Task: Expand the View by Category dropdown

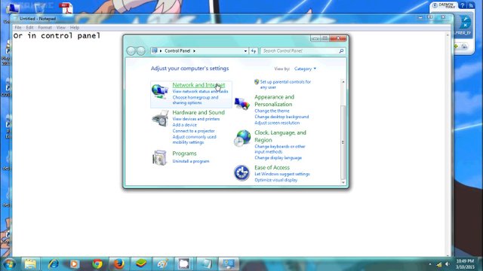Action: (x=305, y=69)
